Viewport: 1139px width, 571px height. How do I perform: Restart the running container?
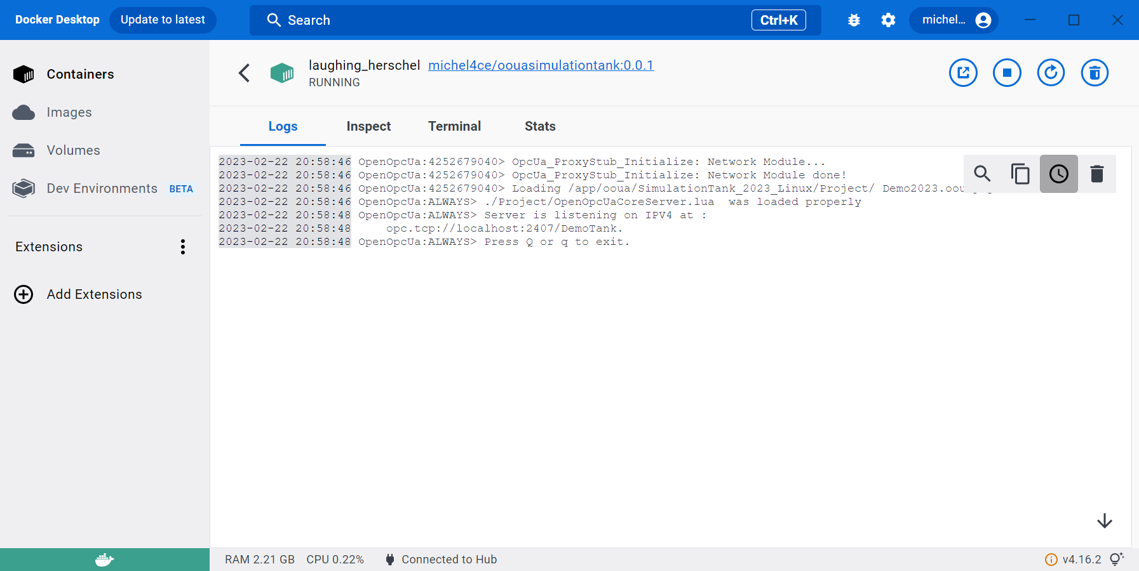tap(1051, 73)
